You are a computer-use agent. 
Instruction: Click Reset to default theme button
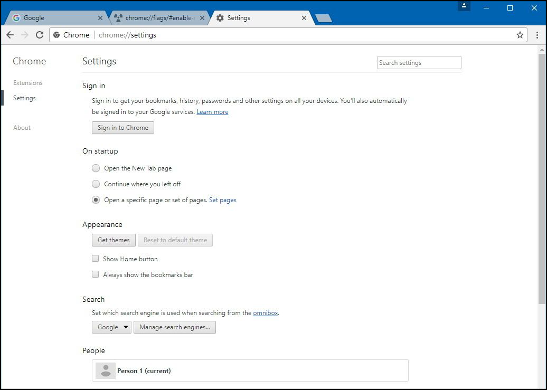(x=175, y=240)
